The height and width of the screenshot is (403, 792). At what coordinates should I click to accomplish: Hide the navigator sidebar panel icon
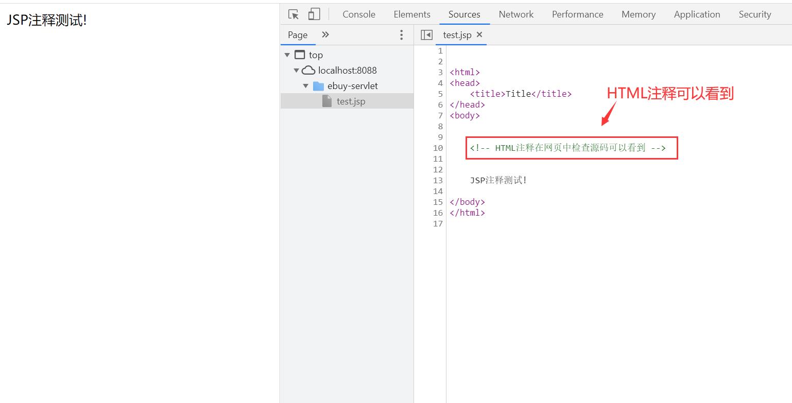point(426,35)
